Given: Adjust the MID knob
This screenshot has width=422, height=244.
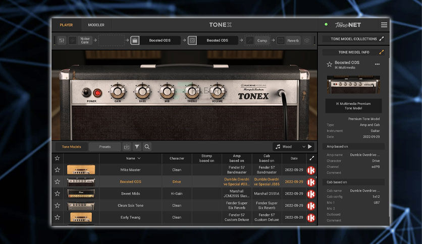Looking at the screenshot, I should [167, 91].
